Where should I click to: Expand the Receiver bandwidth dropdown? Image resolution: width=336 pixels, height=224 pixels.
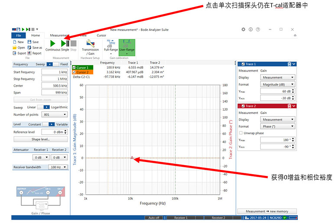point(58,167)
